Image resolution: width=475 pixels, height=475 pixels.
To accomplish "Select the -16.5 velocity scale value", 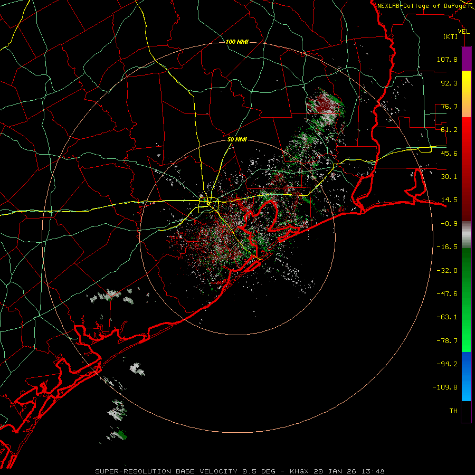I will (x=447, y=247).
